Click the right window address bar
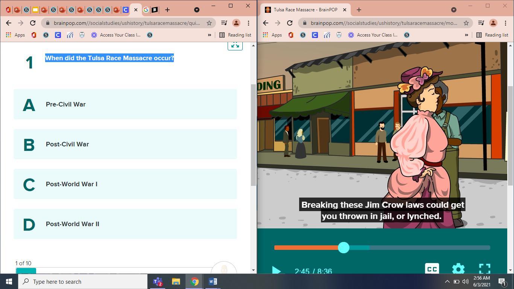514x289 pixels. [384, 23]
